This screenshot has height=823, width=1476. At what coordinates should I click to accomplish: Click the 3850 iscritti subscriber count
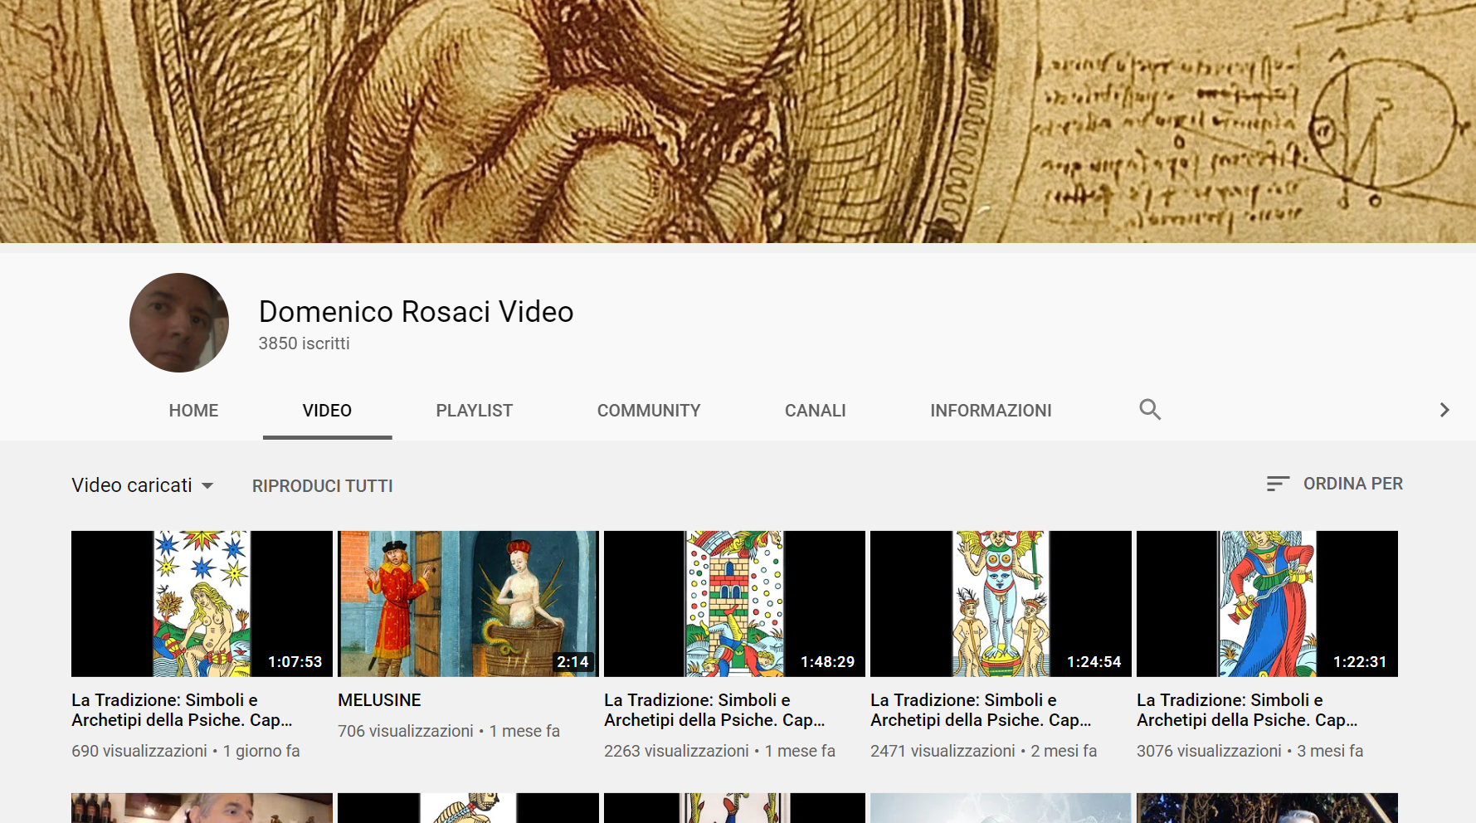point(304,343)
